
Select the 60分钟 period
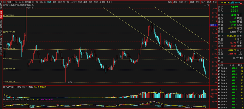point(43,2)
